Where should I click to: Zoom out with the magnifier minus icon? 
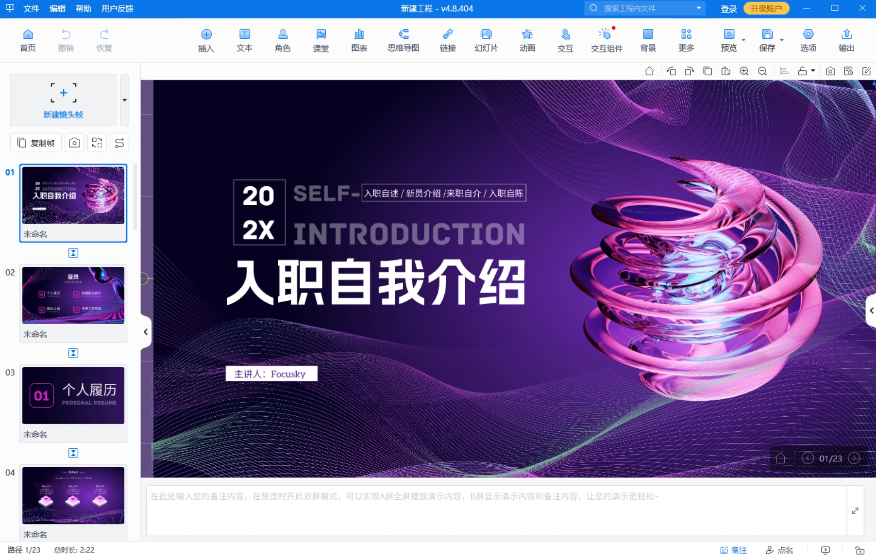click(762, 71)
